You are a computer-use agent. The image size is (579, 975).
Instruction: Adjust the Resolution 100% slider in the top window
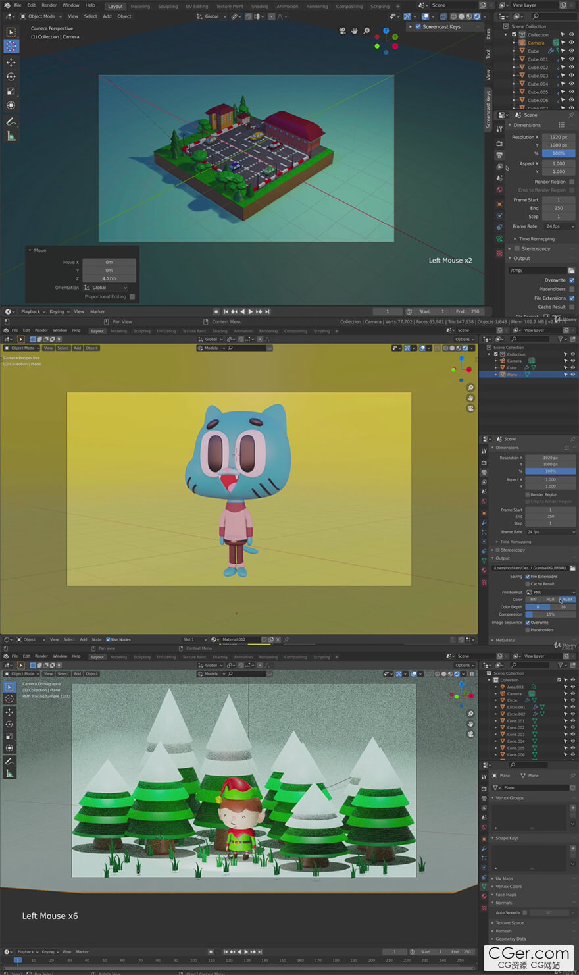click(559, 153)
